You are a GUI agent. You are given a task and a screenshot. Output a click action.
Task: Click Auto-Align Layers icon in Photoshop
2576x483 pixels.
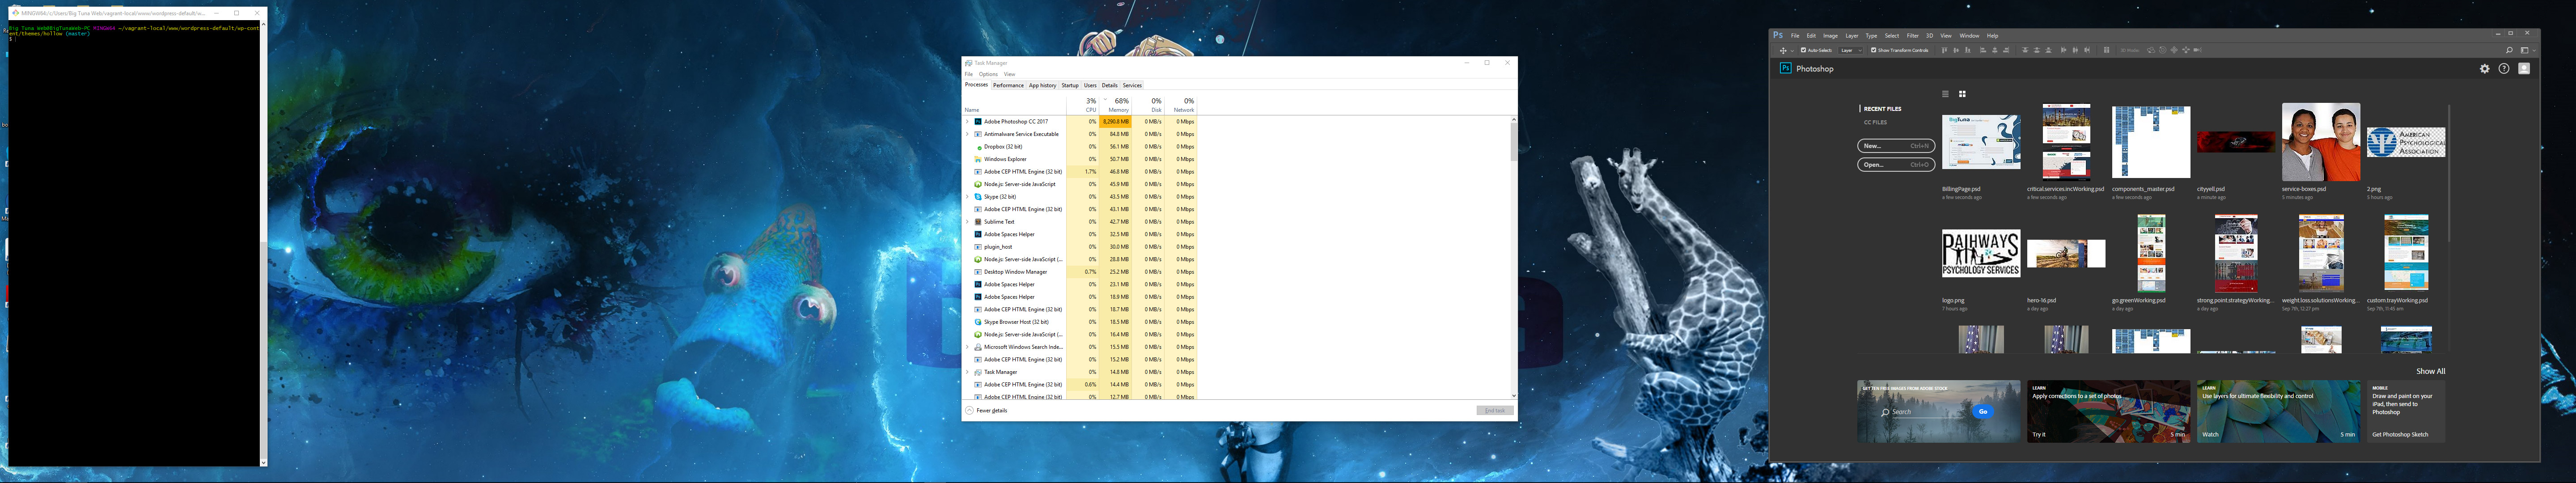2107,50
